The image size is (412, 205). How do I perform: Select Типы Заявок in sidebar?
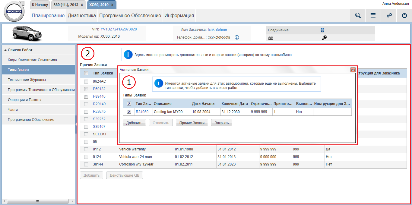click(x=38, y=70)
